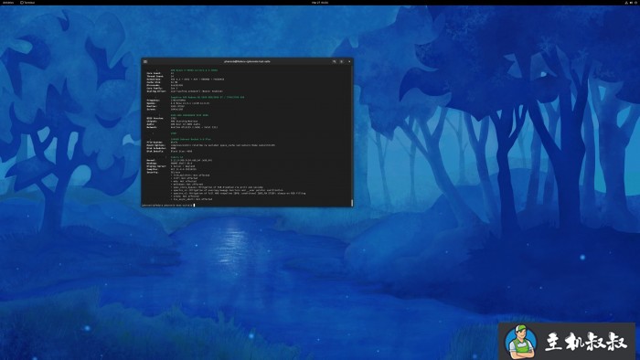Click the search icon in terminal header bar
The image size is (640, 360).
pos(334,61)
